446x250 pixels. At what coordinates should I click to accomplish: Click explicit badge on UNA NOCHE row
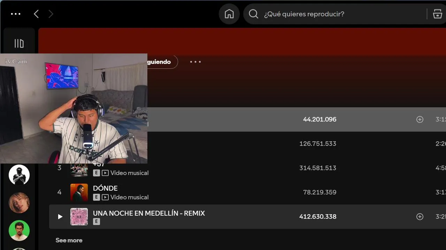(x=97, y=222)
